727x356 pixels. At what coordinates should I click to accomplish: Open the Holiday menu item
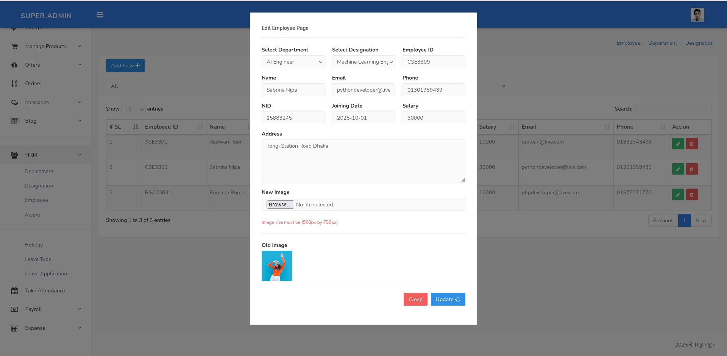[34, 245]
